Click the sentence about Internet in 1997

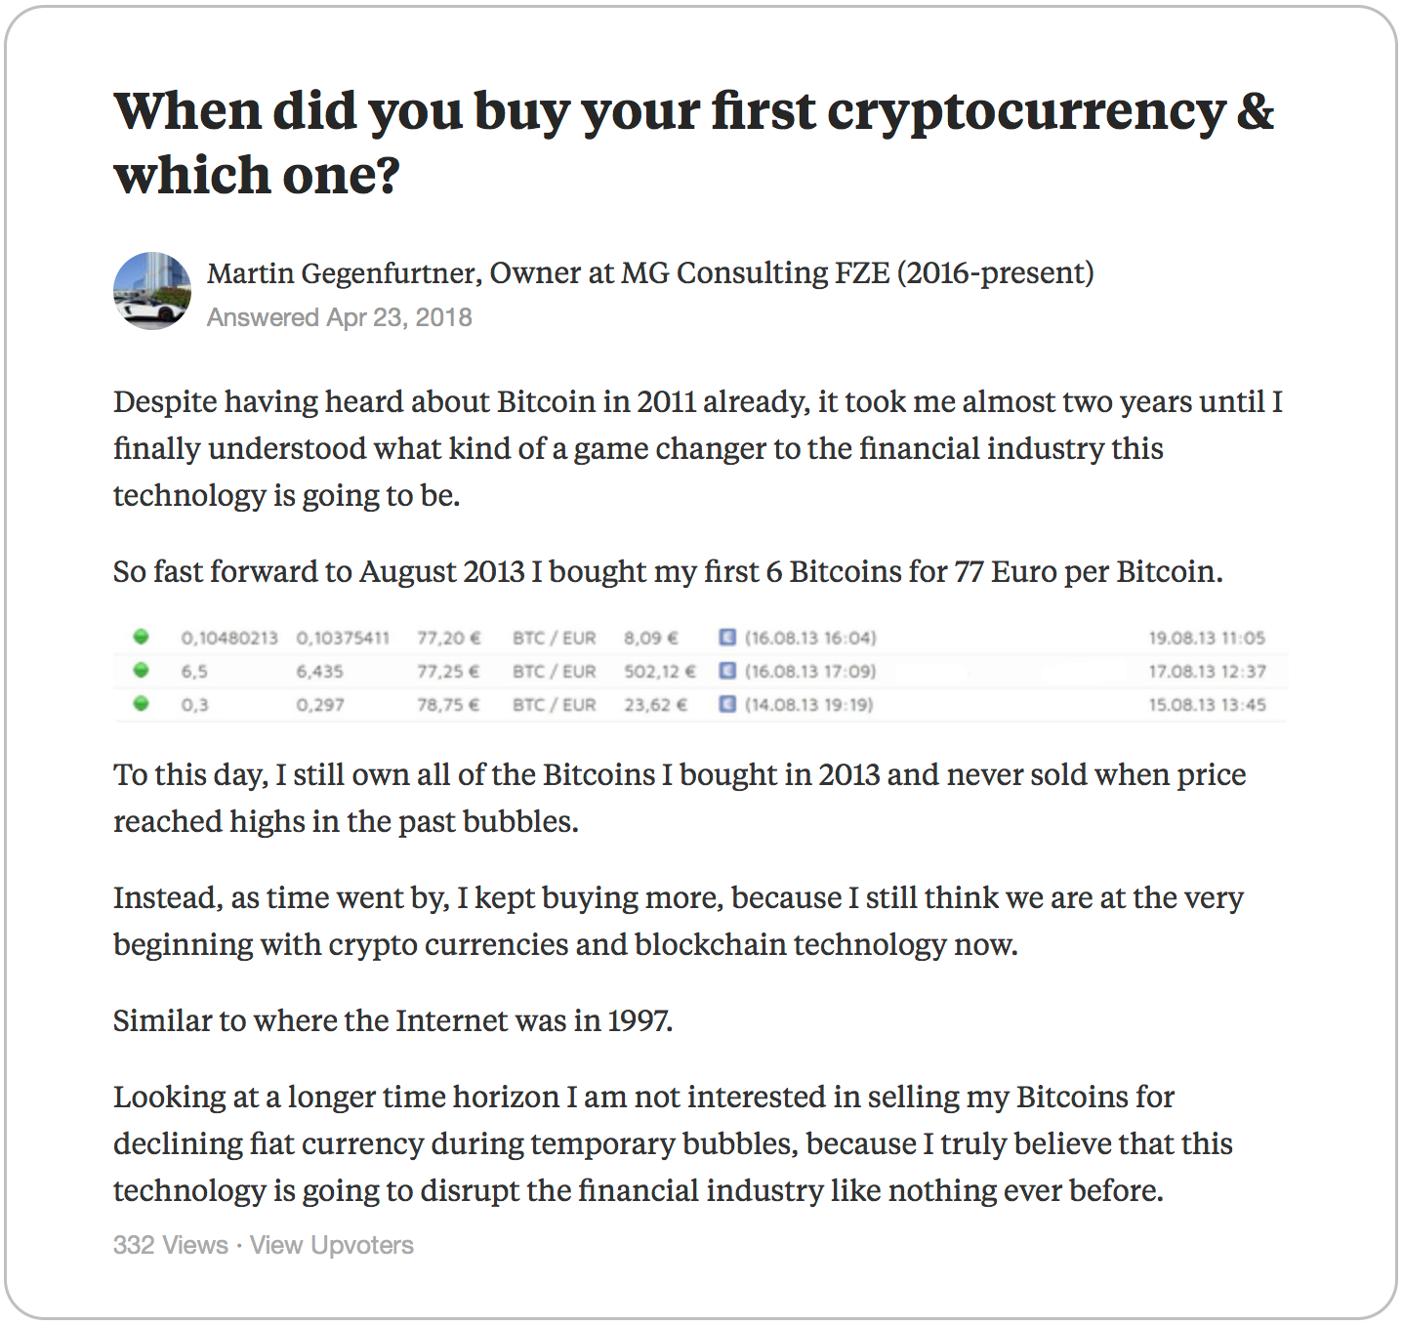pos(392,1020)
